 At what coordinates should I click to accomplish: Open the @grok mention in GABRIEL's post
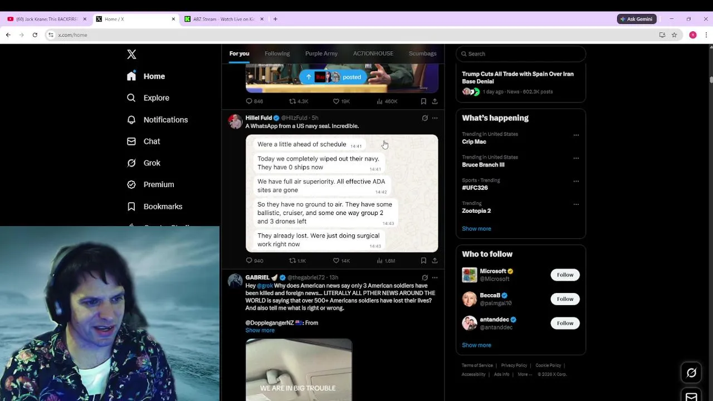(265, 286)
